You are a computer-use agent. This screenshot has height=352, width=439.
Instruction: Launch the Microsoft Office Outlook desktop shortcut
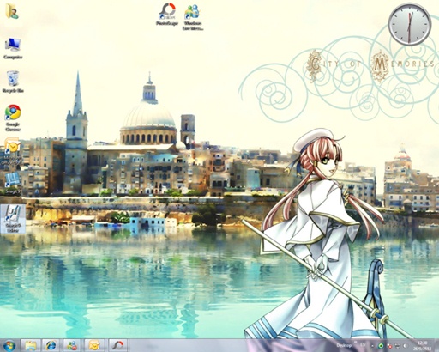pyautogui.click(x=13, y=151)
